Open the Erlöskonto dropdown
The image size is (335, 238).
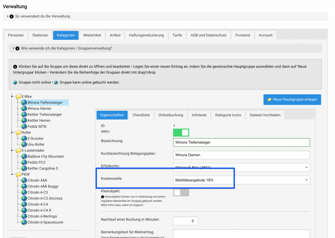(x=241, y=167)
